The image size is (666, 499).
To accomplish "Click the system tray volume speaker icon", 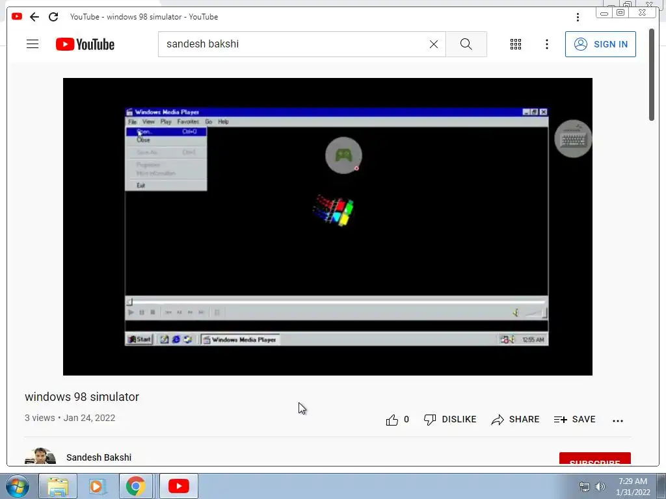I will tap(600, 487).
